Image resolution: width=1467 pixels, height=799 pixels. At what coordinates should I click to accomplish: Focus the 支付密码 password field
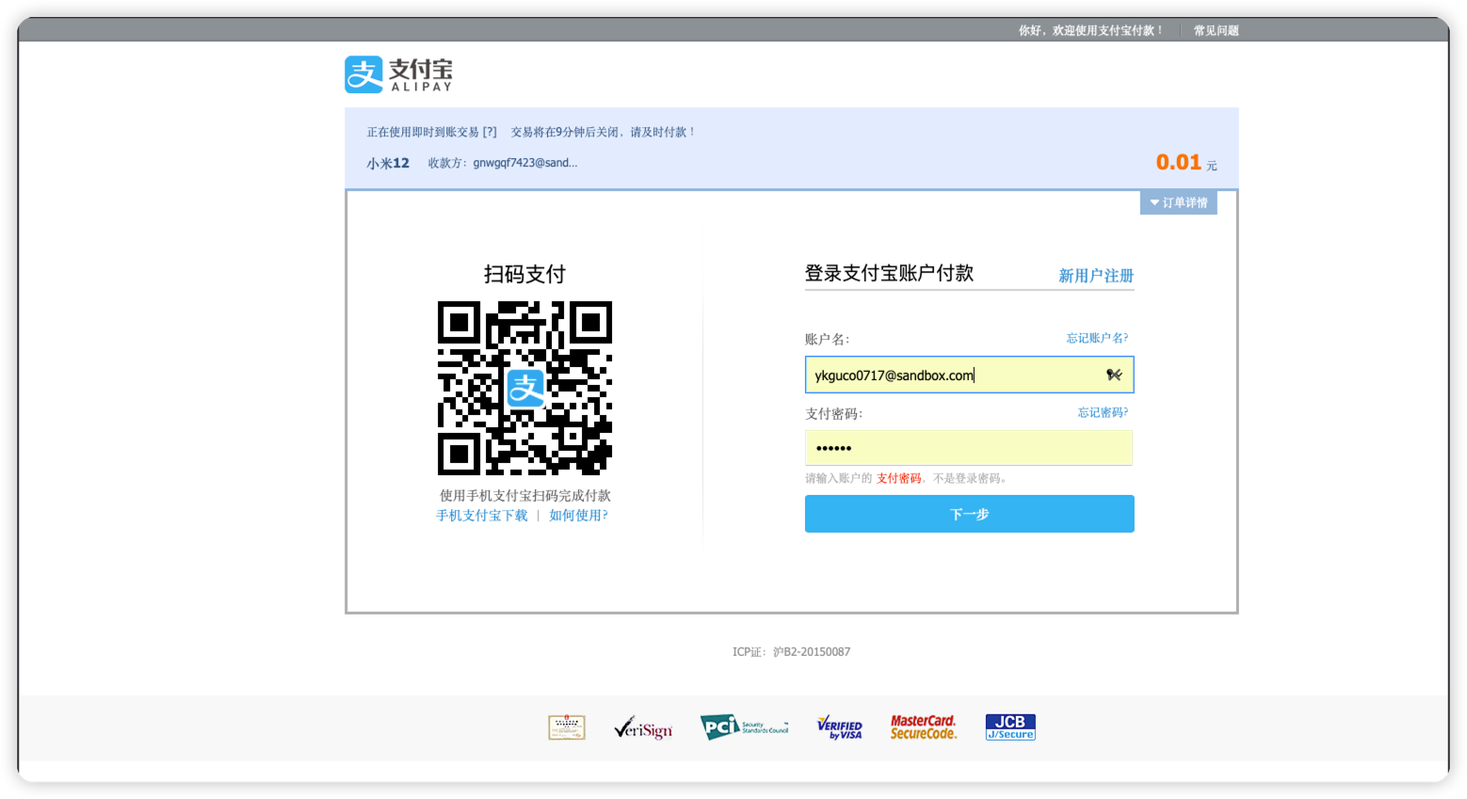(x=969, y=448)
